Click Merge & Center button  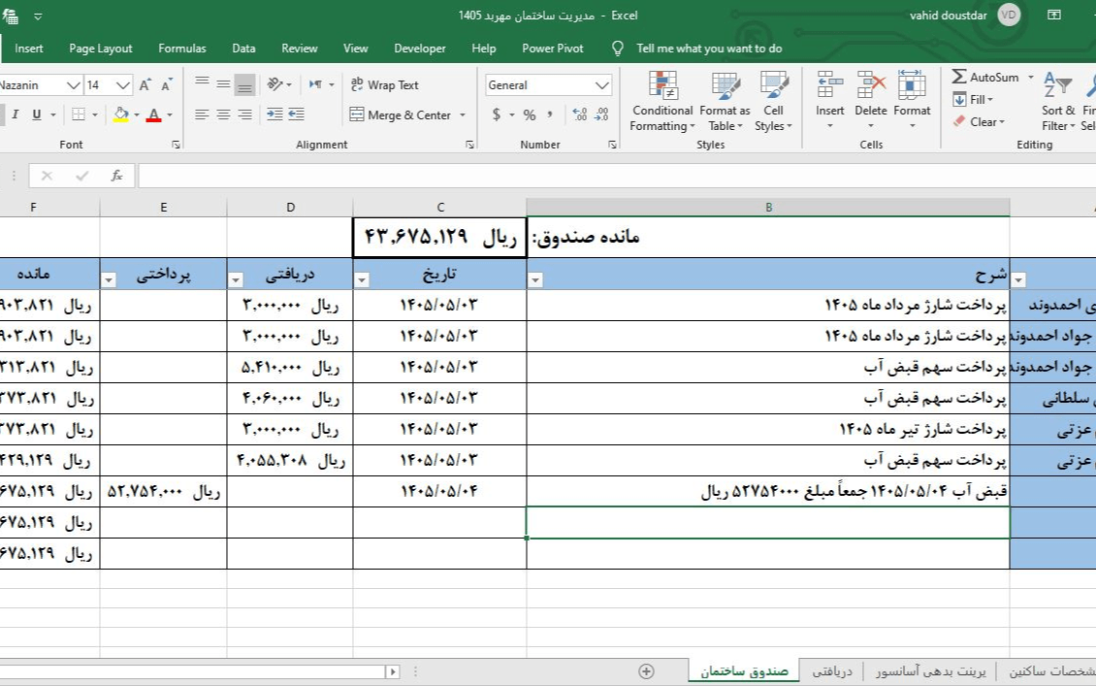click(x=401, y=114)
